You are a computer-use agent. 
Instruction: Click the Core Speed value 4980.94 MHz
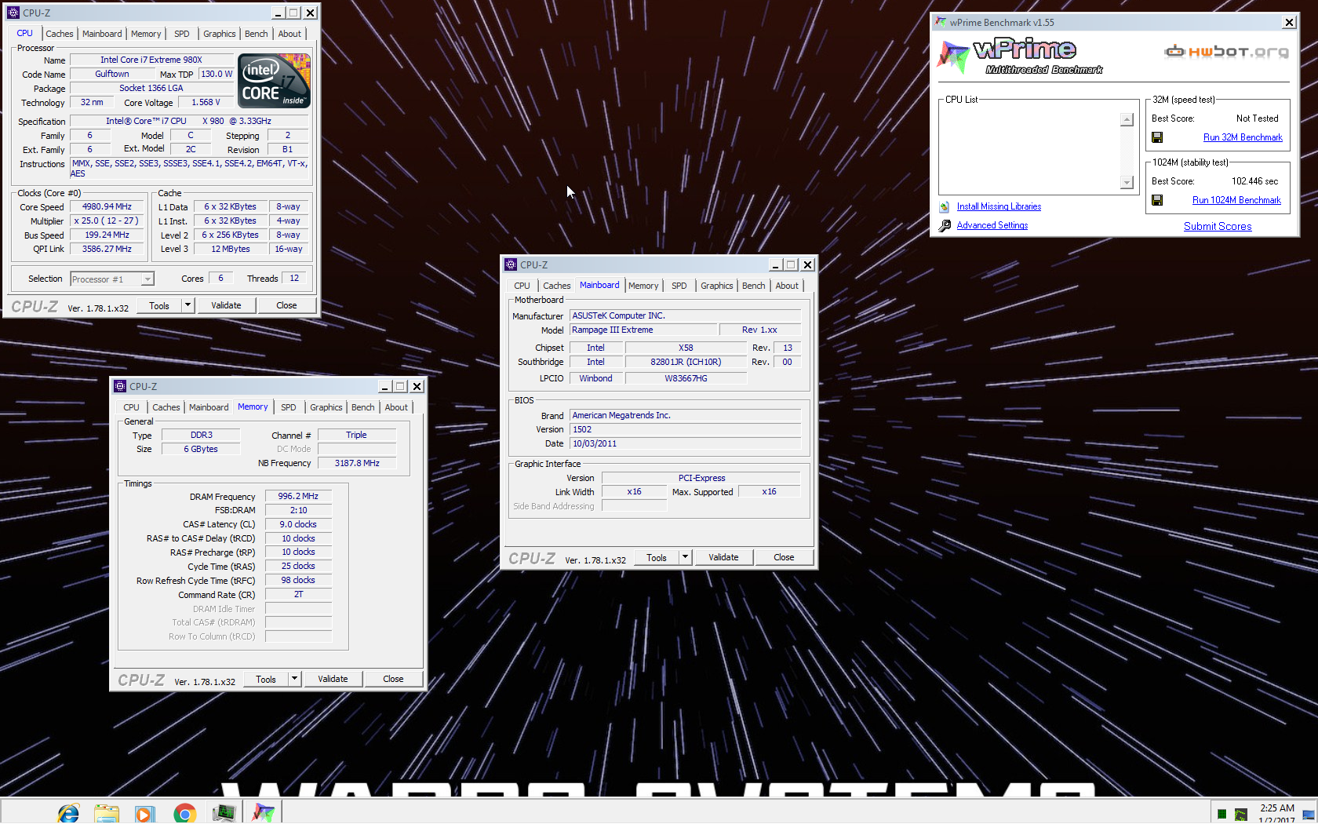coord(107,207)
